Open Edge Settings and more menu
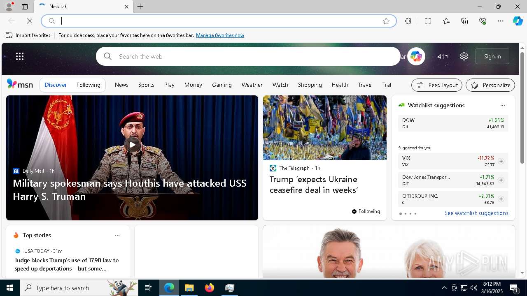 coord(501,21)
